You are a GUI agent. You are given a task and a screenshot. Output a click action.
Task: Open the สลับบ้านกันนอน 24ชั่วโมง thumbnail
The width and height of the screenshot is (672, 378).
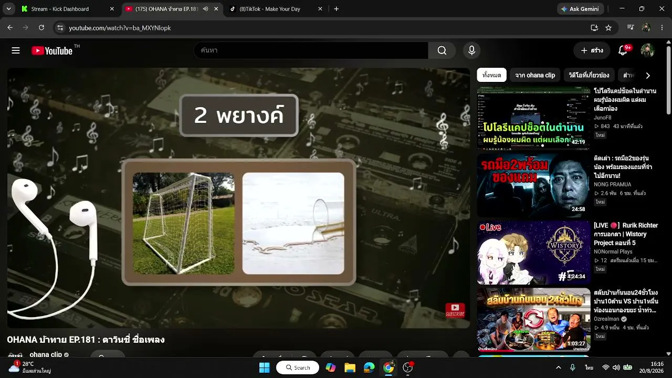[x=534, y=320]
